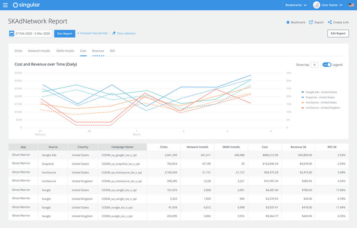This screenshot has height=228, width=357.
Task: Click CODM_vungle_ios_v_cpc United Kingdom campaign cell
Action: pos(117,216)
